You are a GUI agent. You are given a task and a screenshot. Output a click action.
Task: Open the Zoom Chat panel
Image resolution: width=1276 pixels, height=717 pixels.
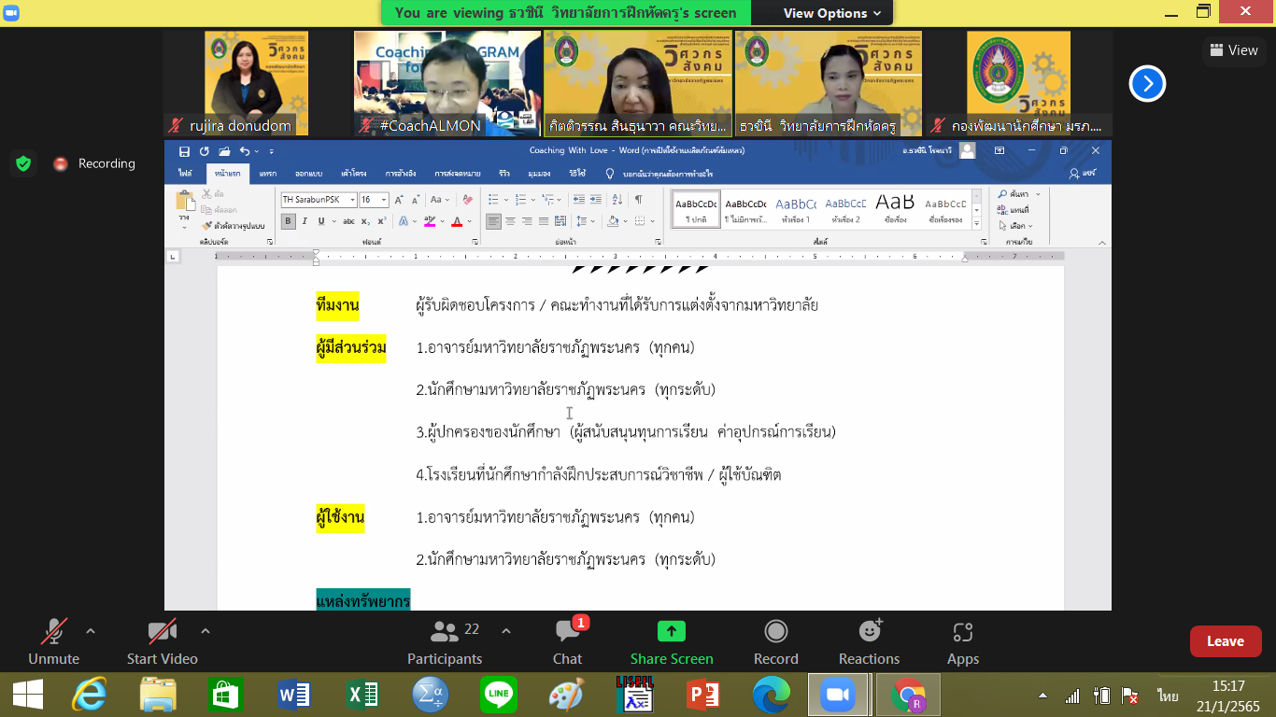[x=567, y=642]
